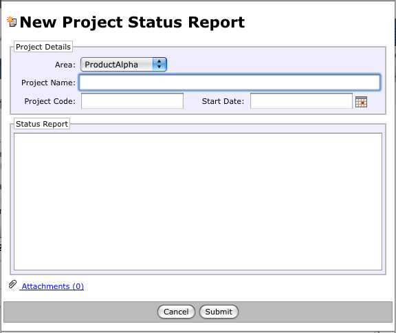The image size is (396, 333).
Task: Click the Start Date label text
Action: (x=223, y=101)
